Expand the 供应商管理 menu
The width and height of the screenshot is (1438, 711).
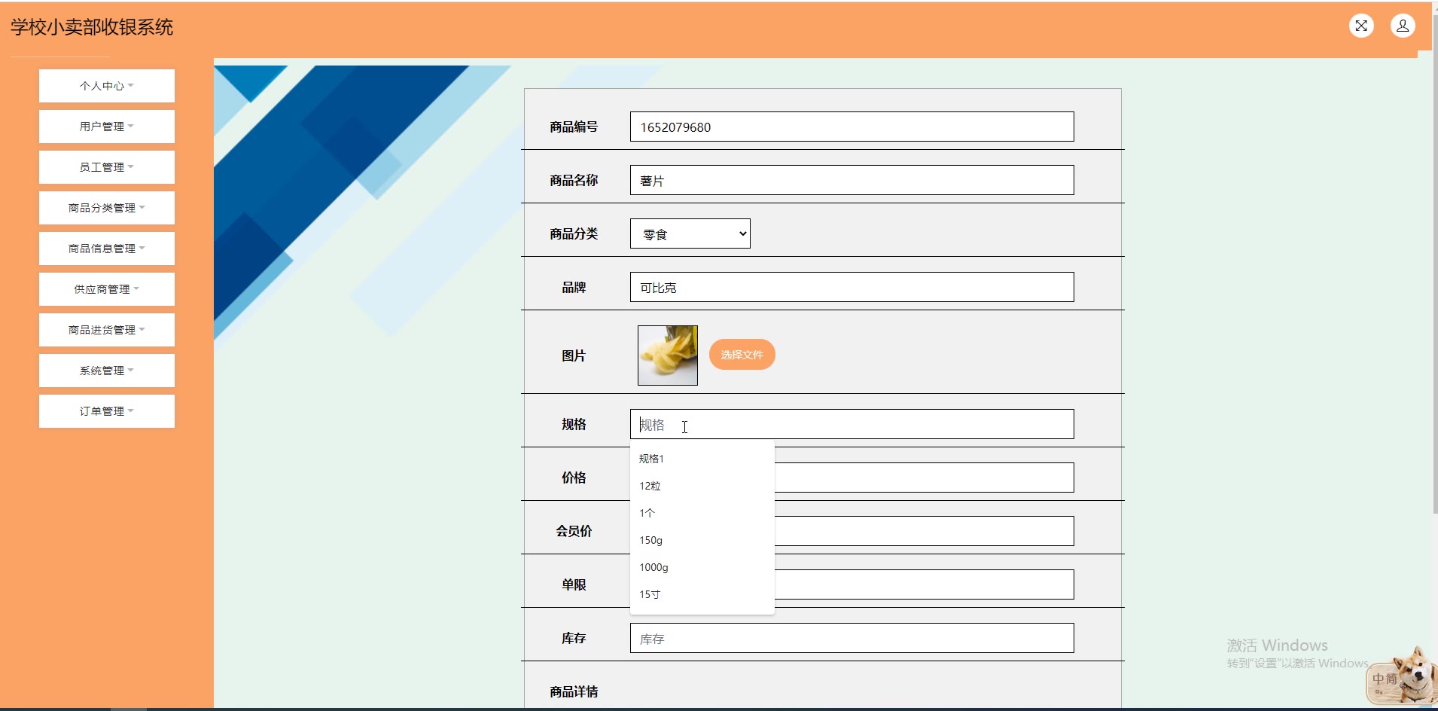[107, 289]
